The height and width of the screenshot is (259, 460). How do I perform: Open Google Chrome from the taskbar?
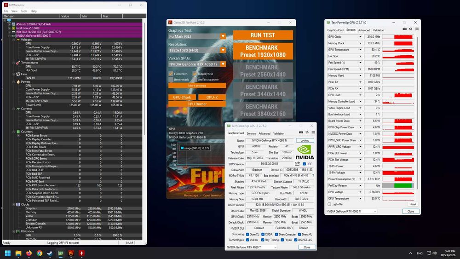click(x=39, y=253)
